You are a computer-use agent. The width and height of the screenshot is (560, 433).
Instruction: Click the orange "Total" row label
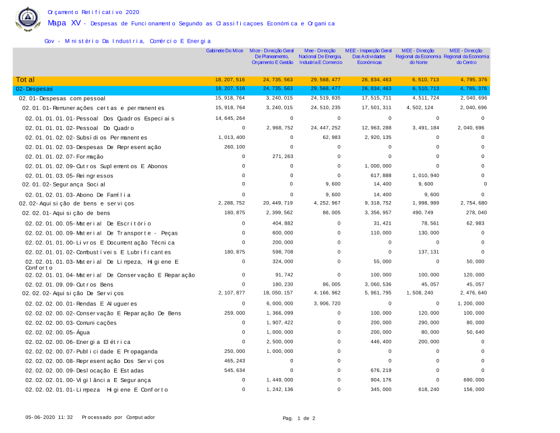pyautogui.click(x=26, y=80)
